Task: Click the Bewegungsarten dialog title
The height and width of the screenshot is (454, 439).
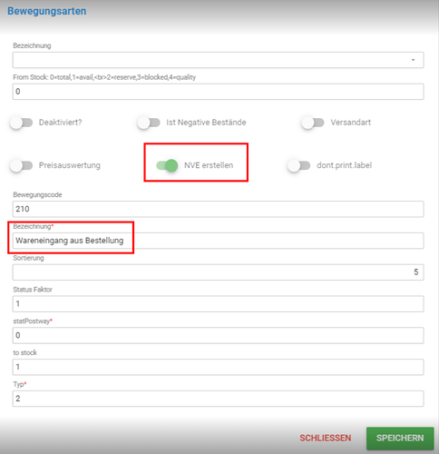Action: (47, 11)
